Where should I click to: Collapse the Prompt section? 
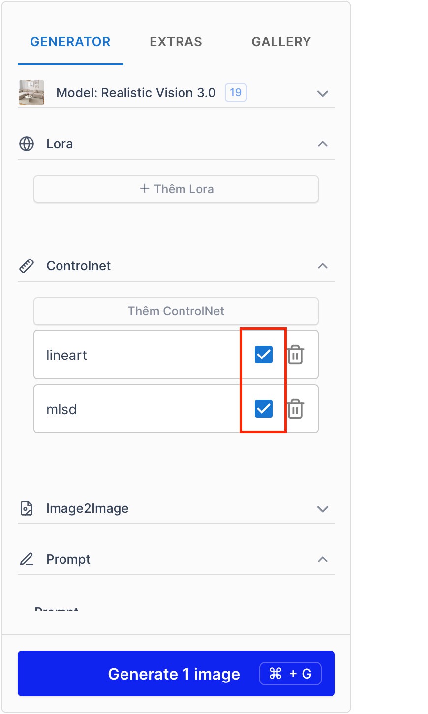tap(323, 559)
